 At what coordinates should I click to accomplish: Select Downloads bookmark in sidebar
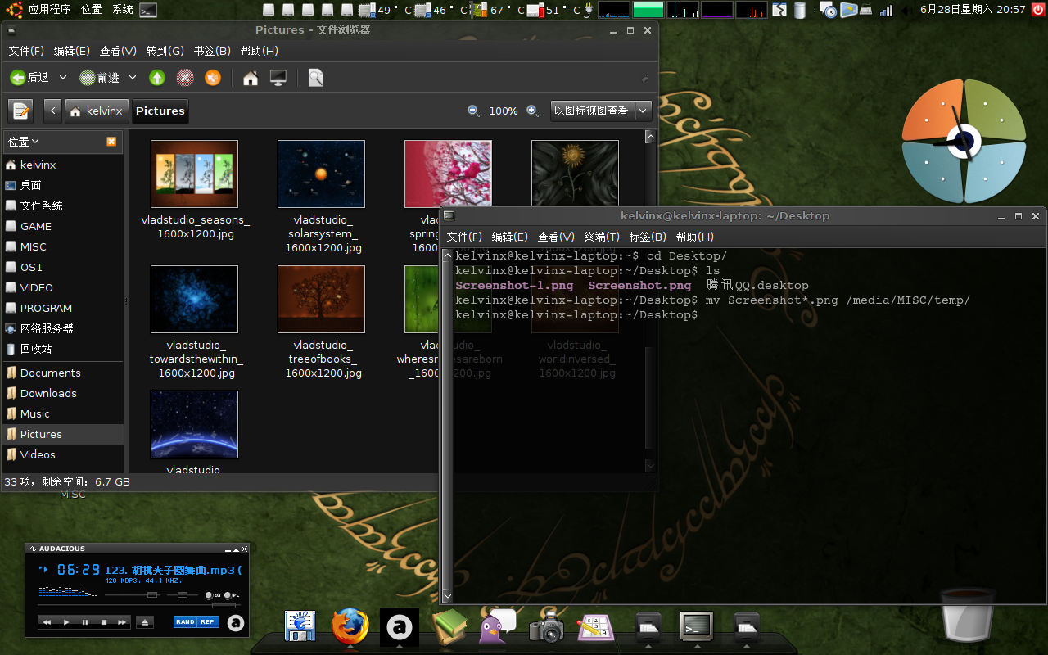[64, 393]
